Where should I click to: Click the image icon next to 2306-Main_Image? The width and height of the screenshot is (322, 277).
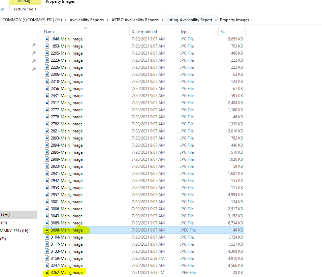tap(46, 74)
